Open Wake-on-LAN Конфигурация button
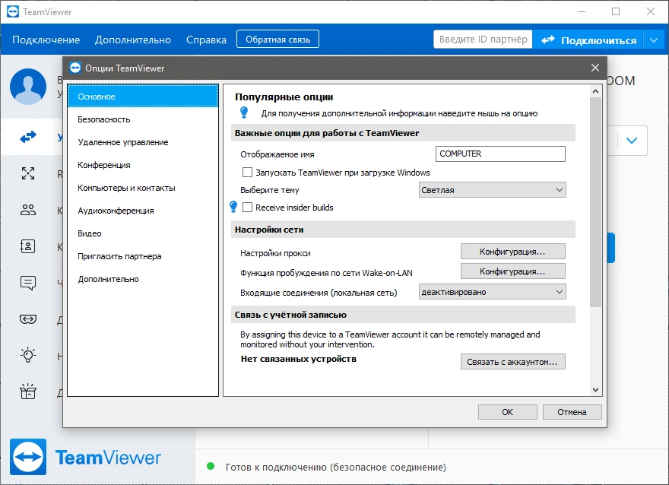Viewport: 669px width, 485px height. coord(513,271)
